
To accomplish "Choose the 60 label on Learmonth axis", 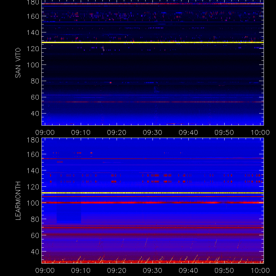I will click(35, 236).
